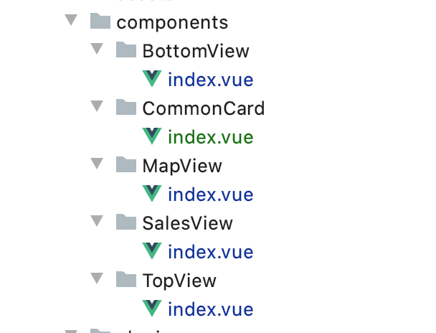Click the Vue icon under CommonCard
Screen dimensions: 436x333
pyautogui.click(x=152, y=136)
